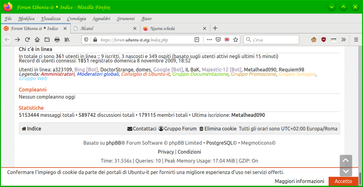Image resolution: width=363 pixels, height=187 pixels.
Task: Bookmark this page with the star
Action: click(x=235, y=40)
